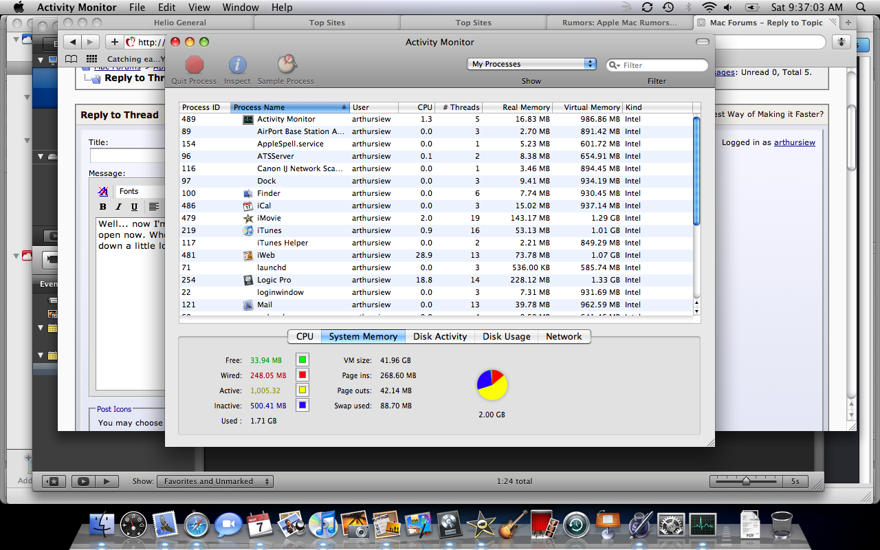Switch to the CPU tab

pyautogui.click(x=305, y=336)
